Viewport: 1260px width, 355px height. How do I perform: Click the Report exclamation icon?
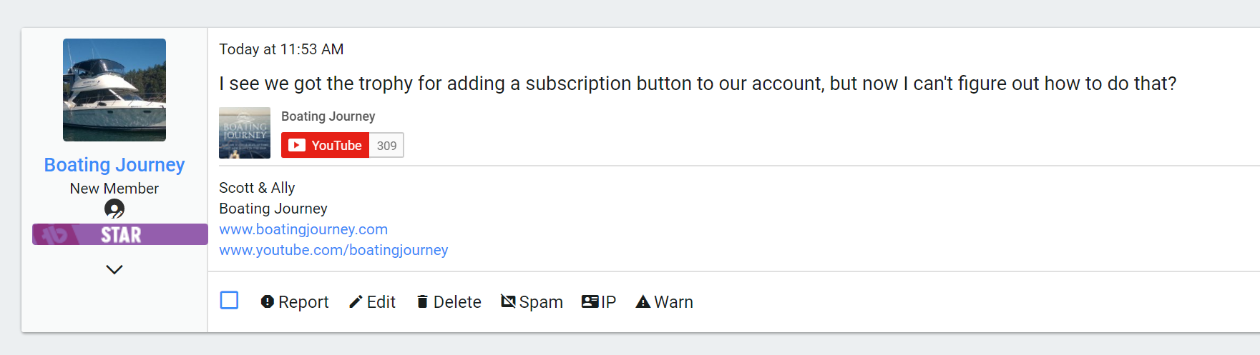pyautogui.click(x=268, y=302)
